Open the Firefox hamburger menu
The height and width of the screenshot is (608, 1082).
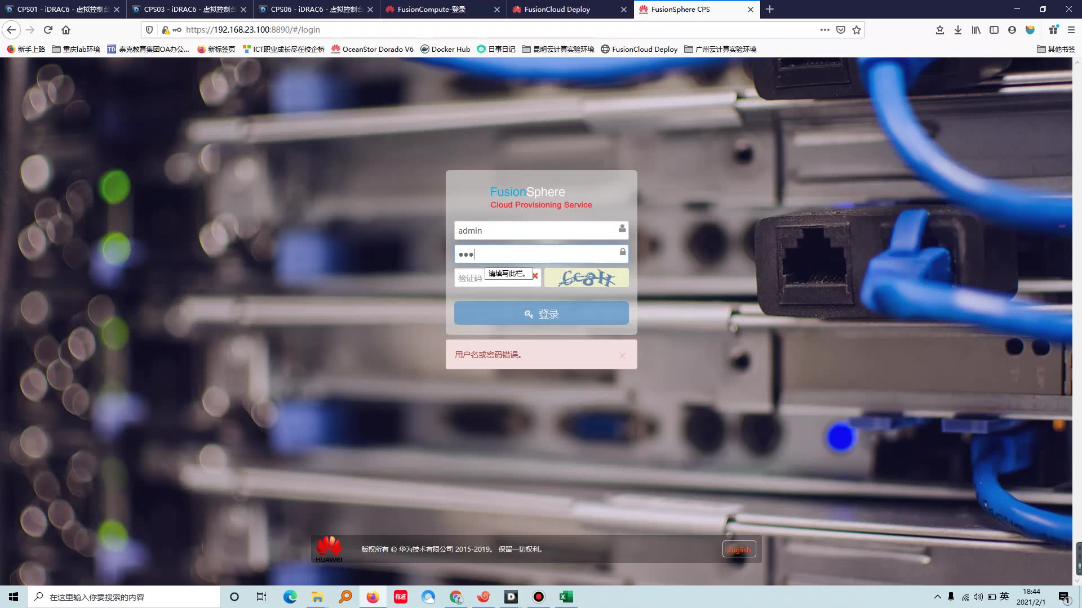pos(1071,30)
